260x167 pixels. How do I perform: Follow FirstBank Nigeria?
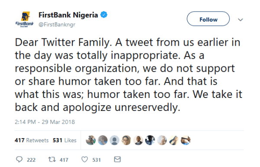point(208,19)
